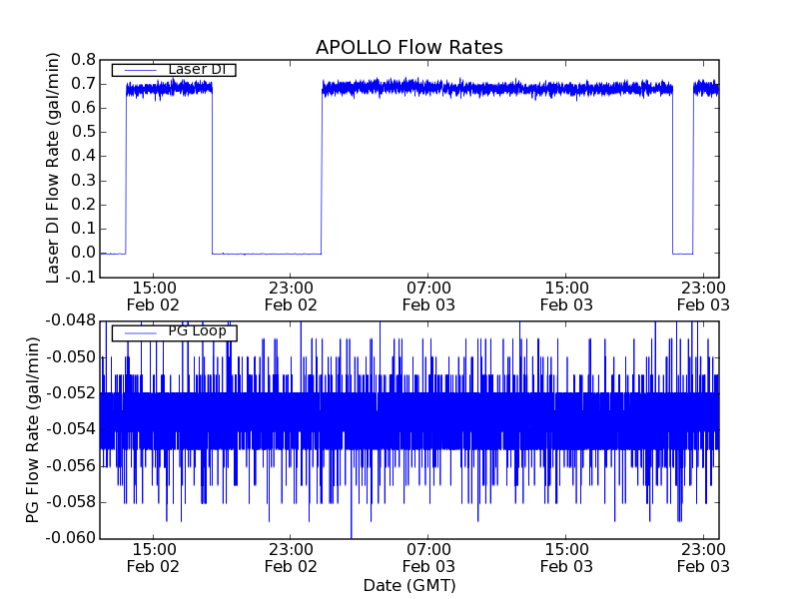The width and height of the screenshot is (799, 599).
Task: Click the -0.052 tick on PG axis
Action: point(71,392)
